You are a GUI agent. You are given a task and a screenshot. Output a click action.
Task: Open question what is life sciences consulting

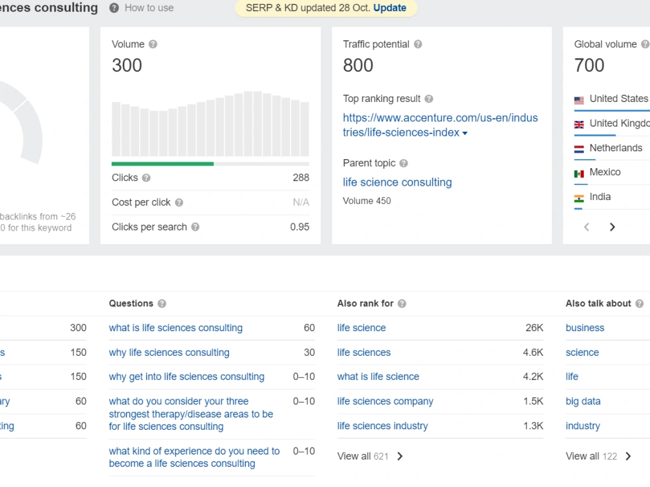175,328
